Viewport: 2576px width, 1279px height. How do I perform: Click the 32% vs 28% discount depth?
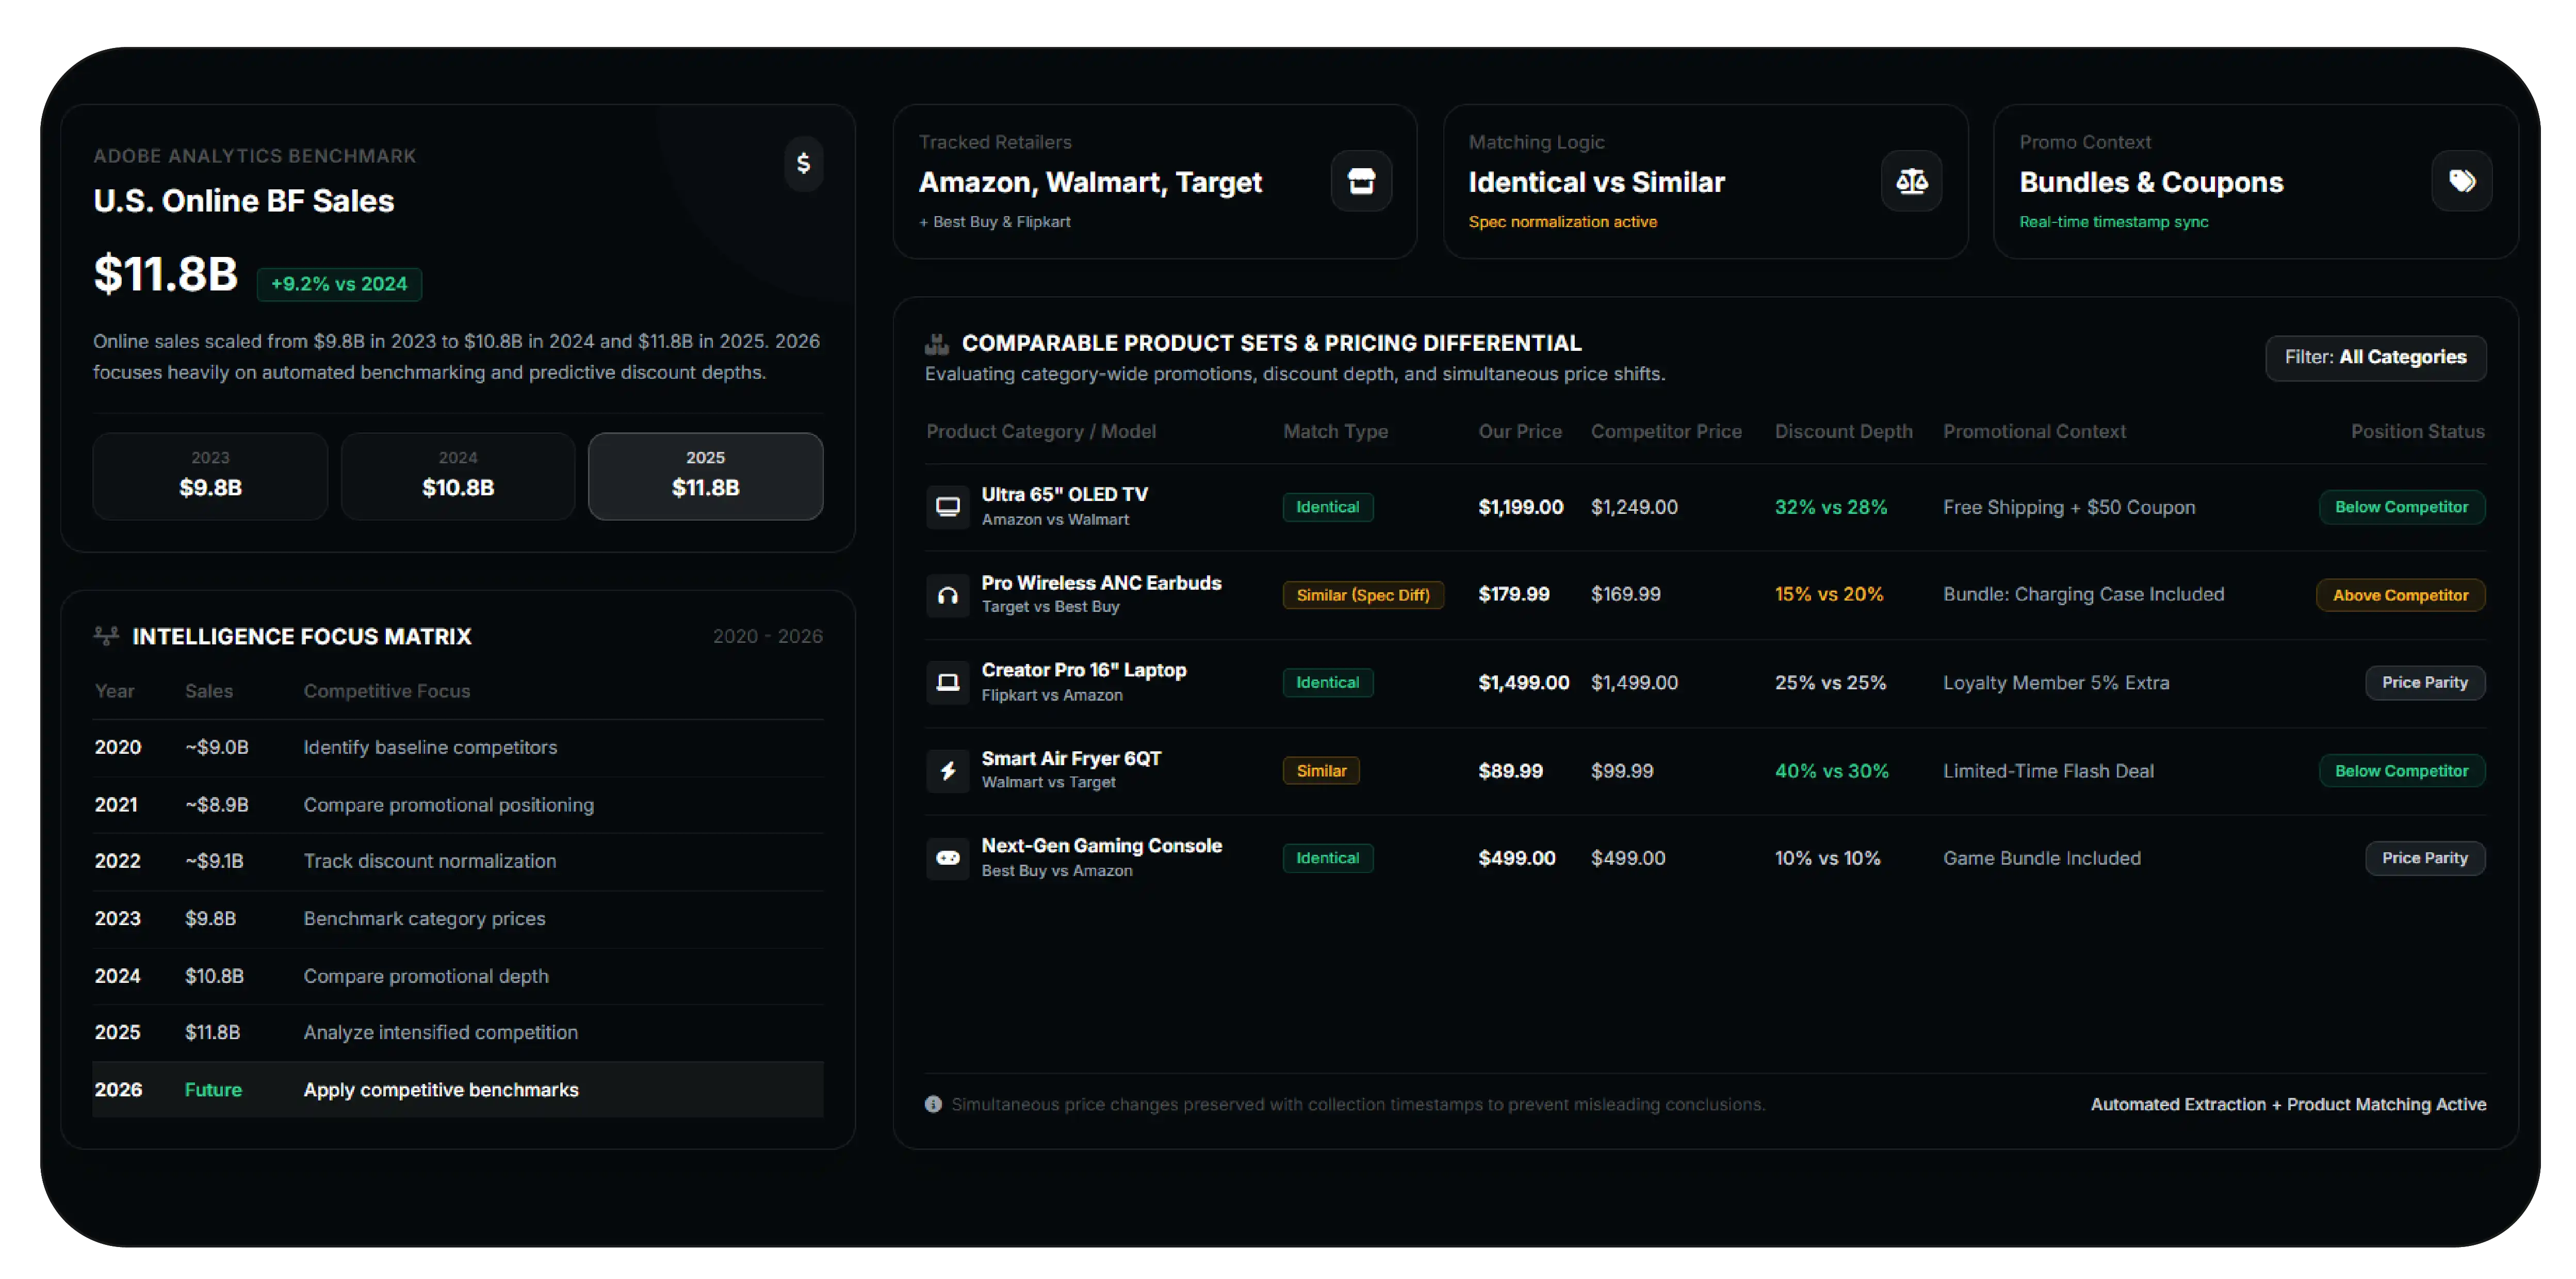[1831, 507]
